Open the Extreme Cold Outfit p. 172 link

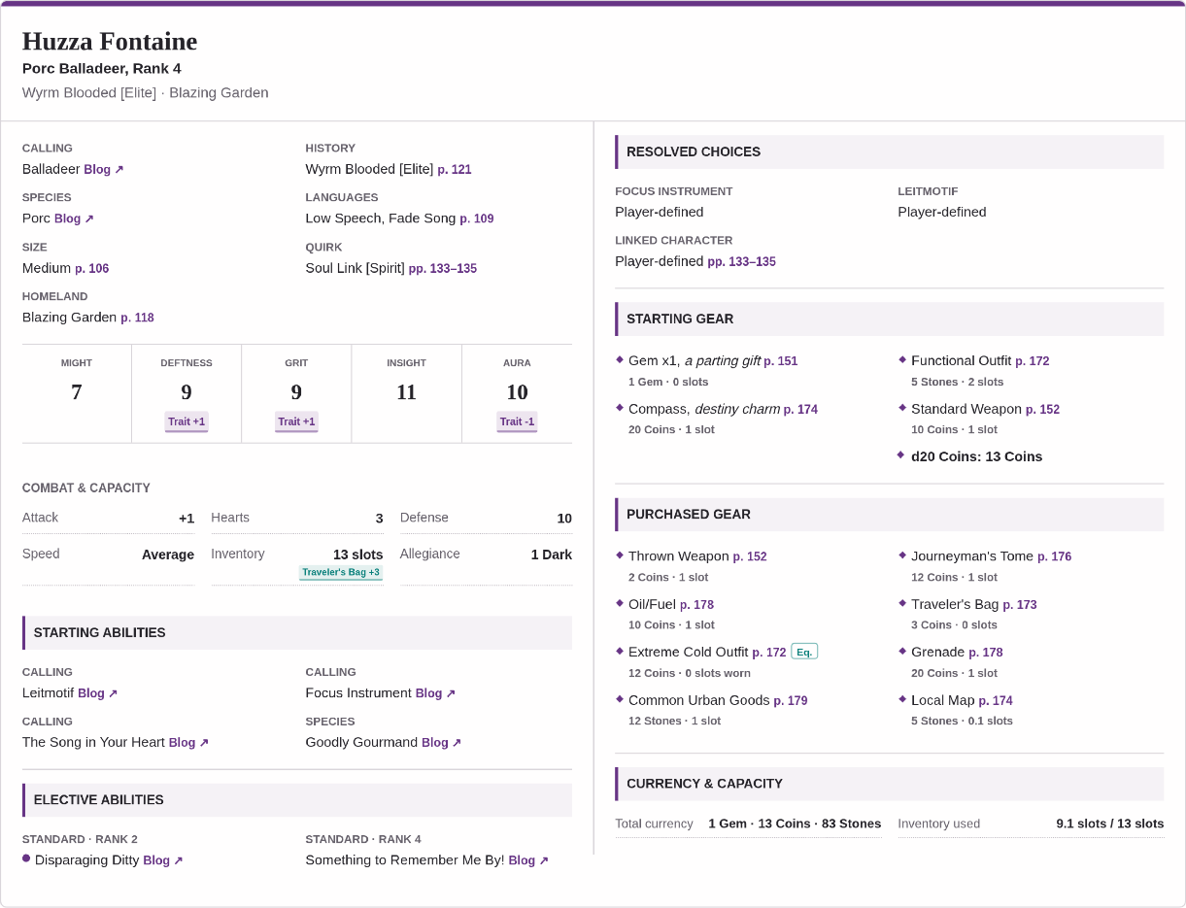(x=769, y=653)
